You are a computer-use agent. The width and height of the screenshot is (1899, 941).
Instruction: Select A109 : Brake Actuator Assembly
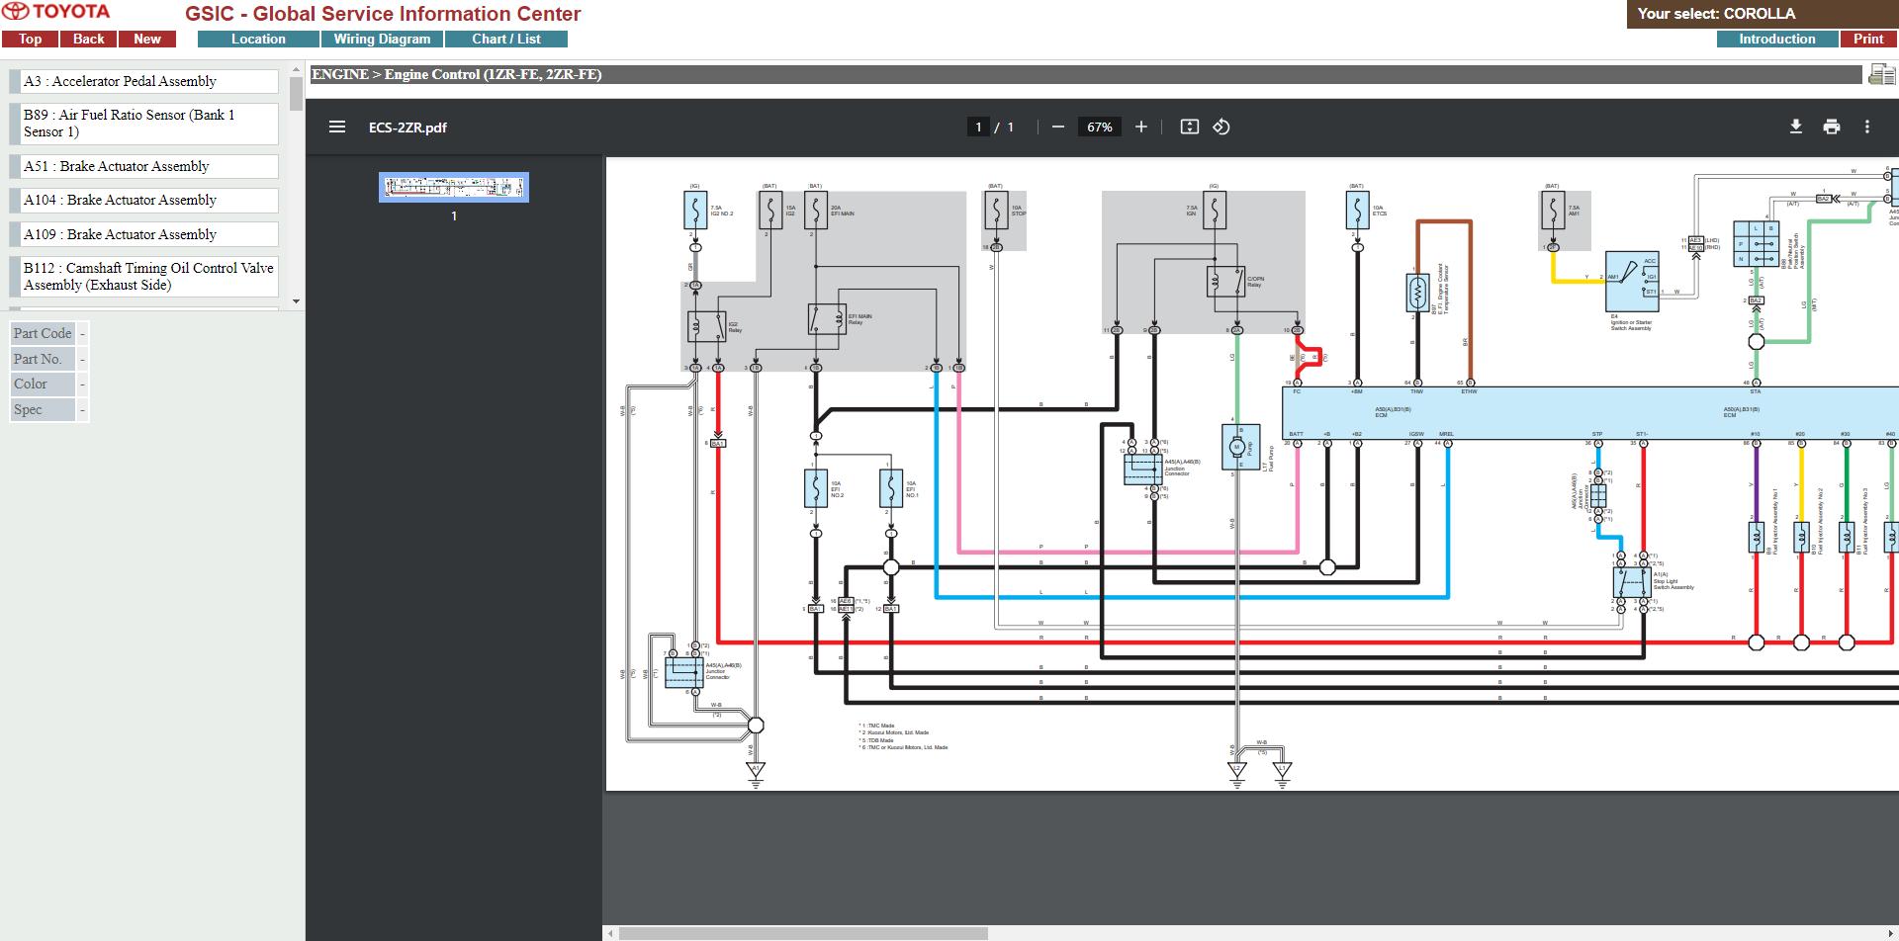(x=143, y=234)
